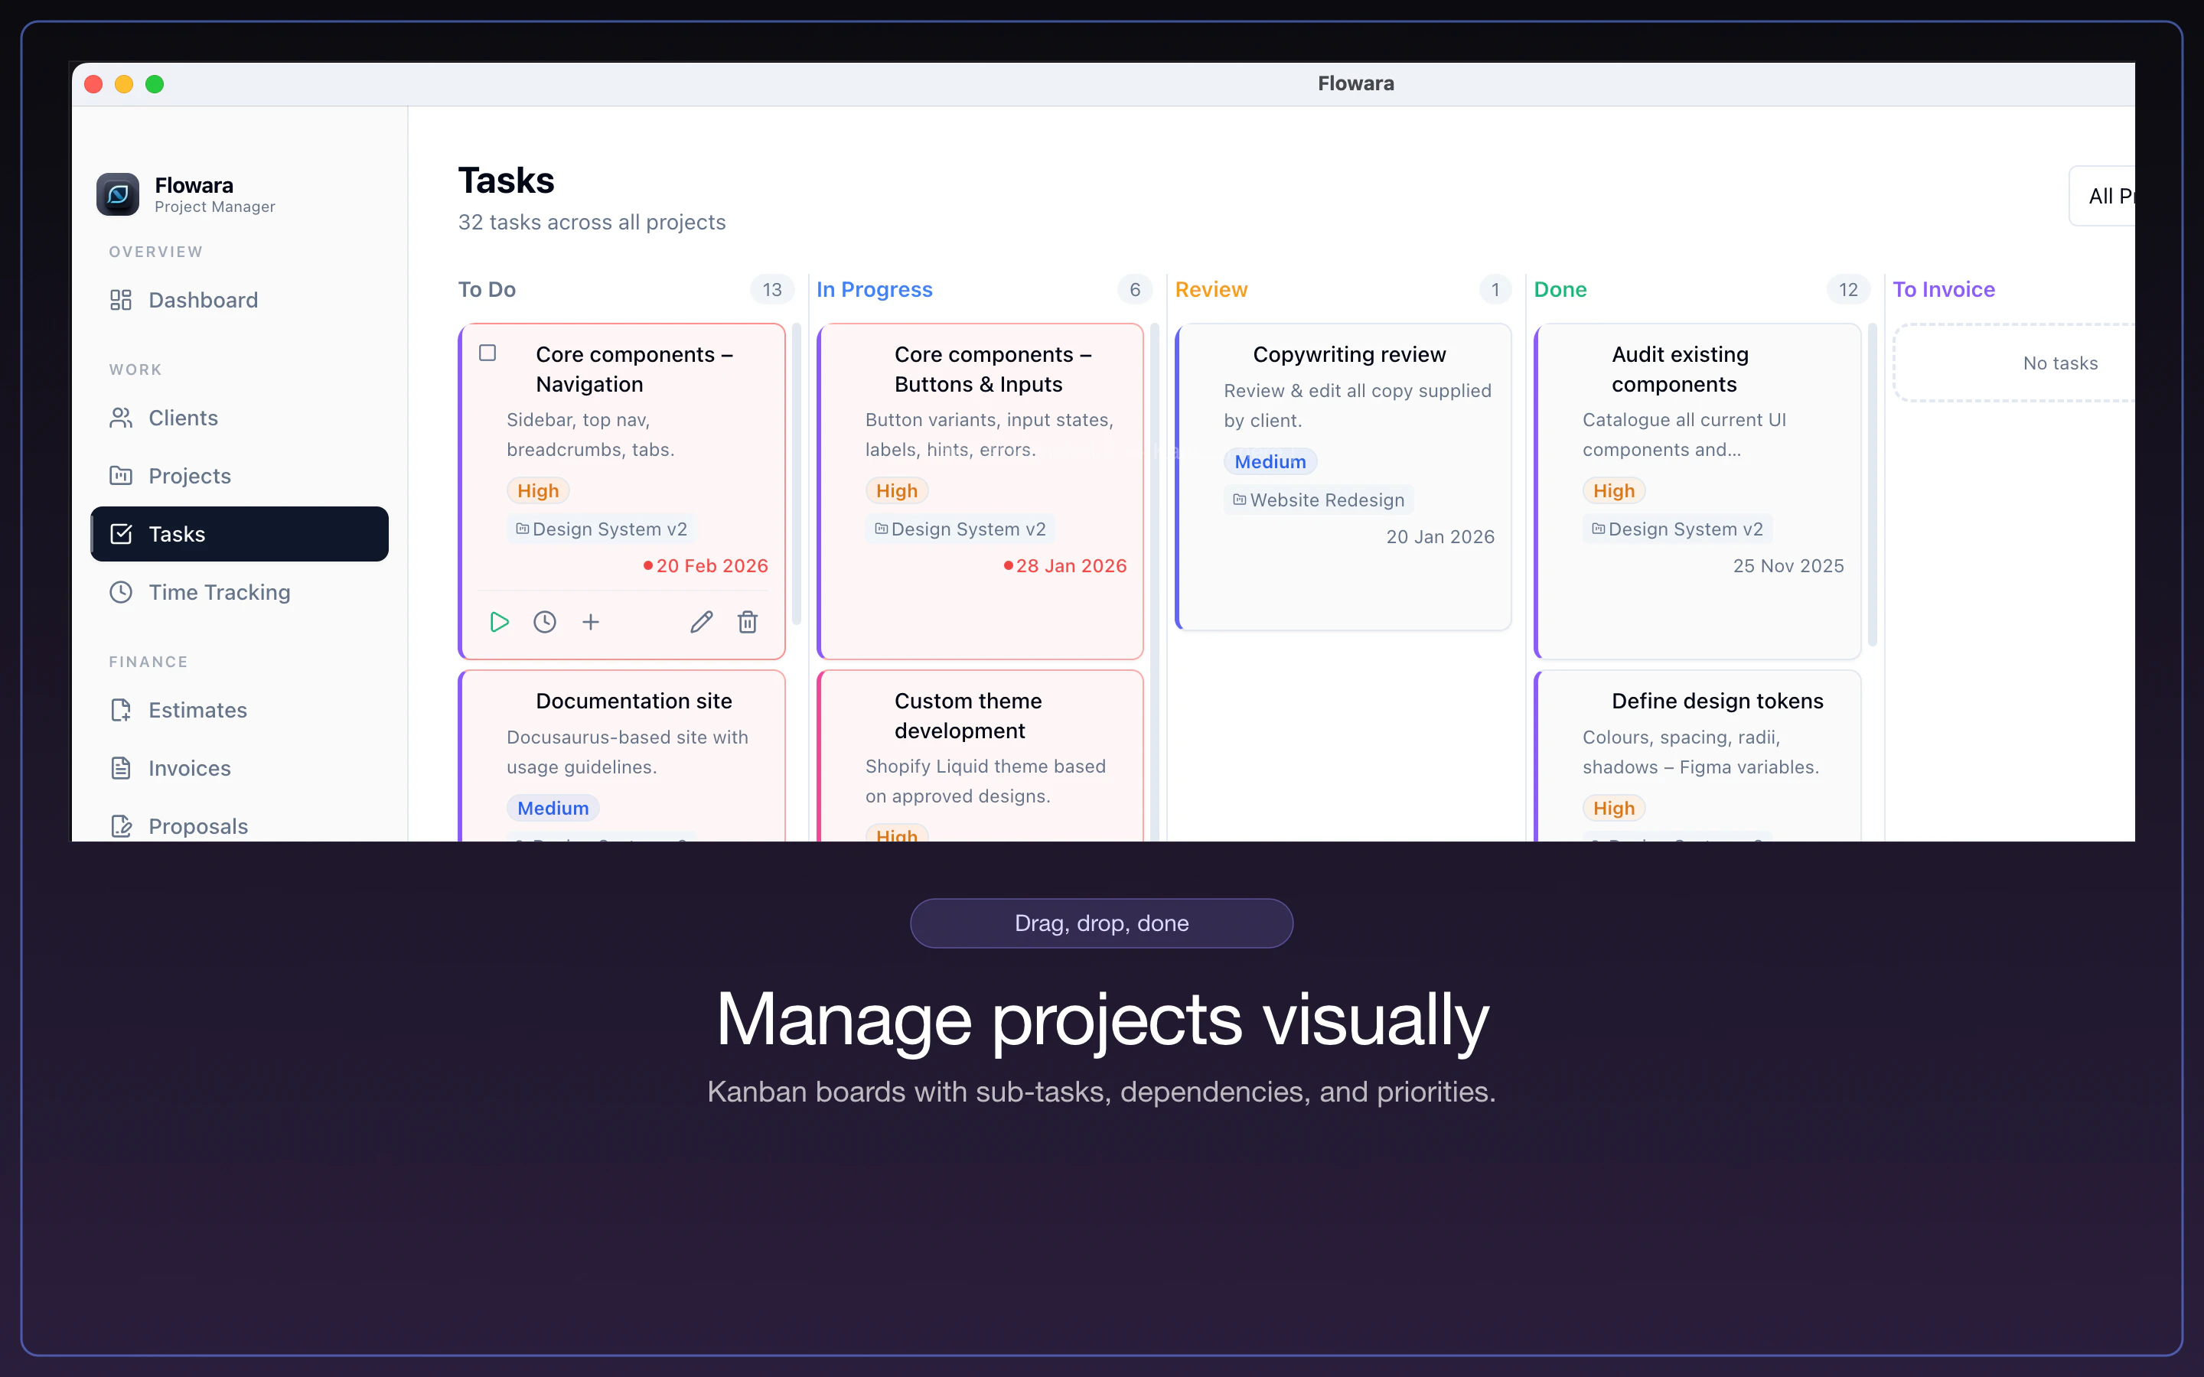Click the Dashboard grid icon in sidebar
Viewport: 2204px width, 1377px height.
(121, 301)
